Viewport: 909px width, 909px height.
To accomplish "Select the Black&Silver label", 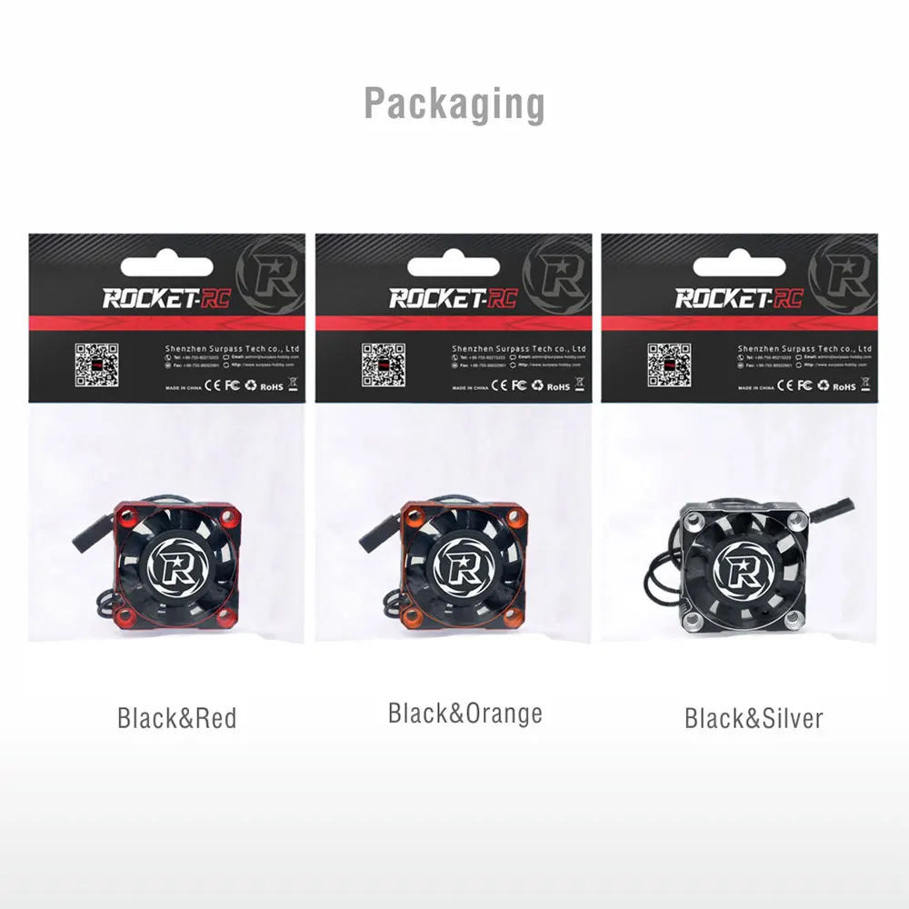I will pos(754,718).
